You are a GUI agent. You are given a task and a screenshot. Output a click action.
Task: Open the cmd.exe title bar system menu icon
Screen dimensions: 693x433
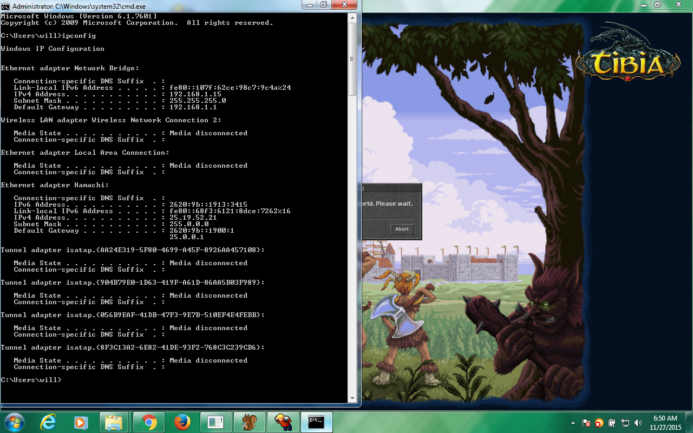pos(5,6)
